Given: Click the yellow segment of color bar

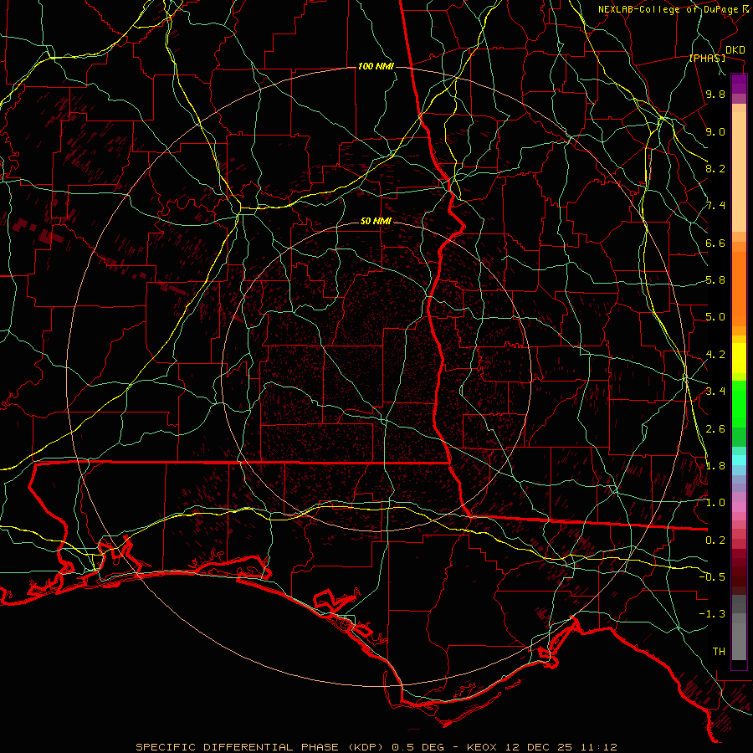Looking at the screenshot, I should click(x=739, y=358).
